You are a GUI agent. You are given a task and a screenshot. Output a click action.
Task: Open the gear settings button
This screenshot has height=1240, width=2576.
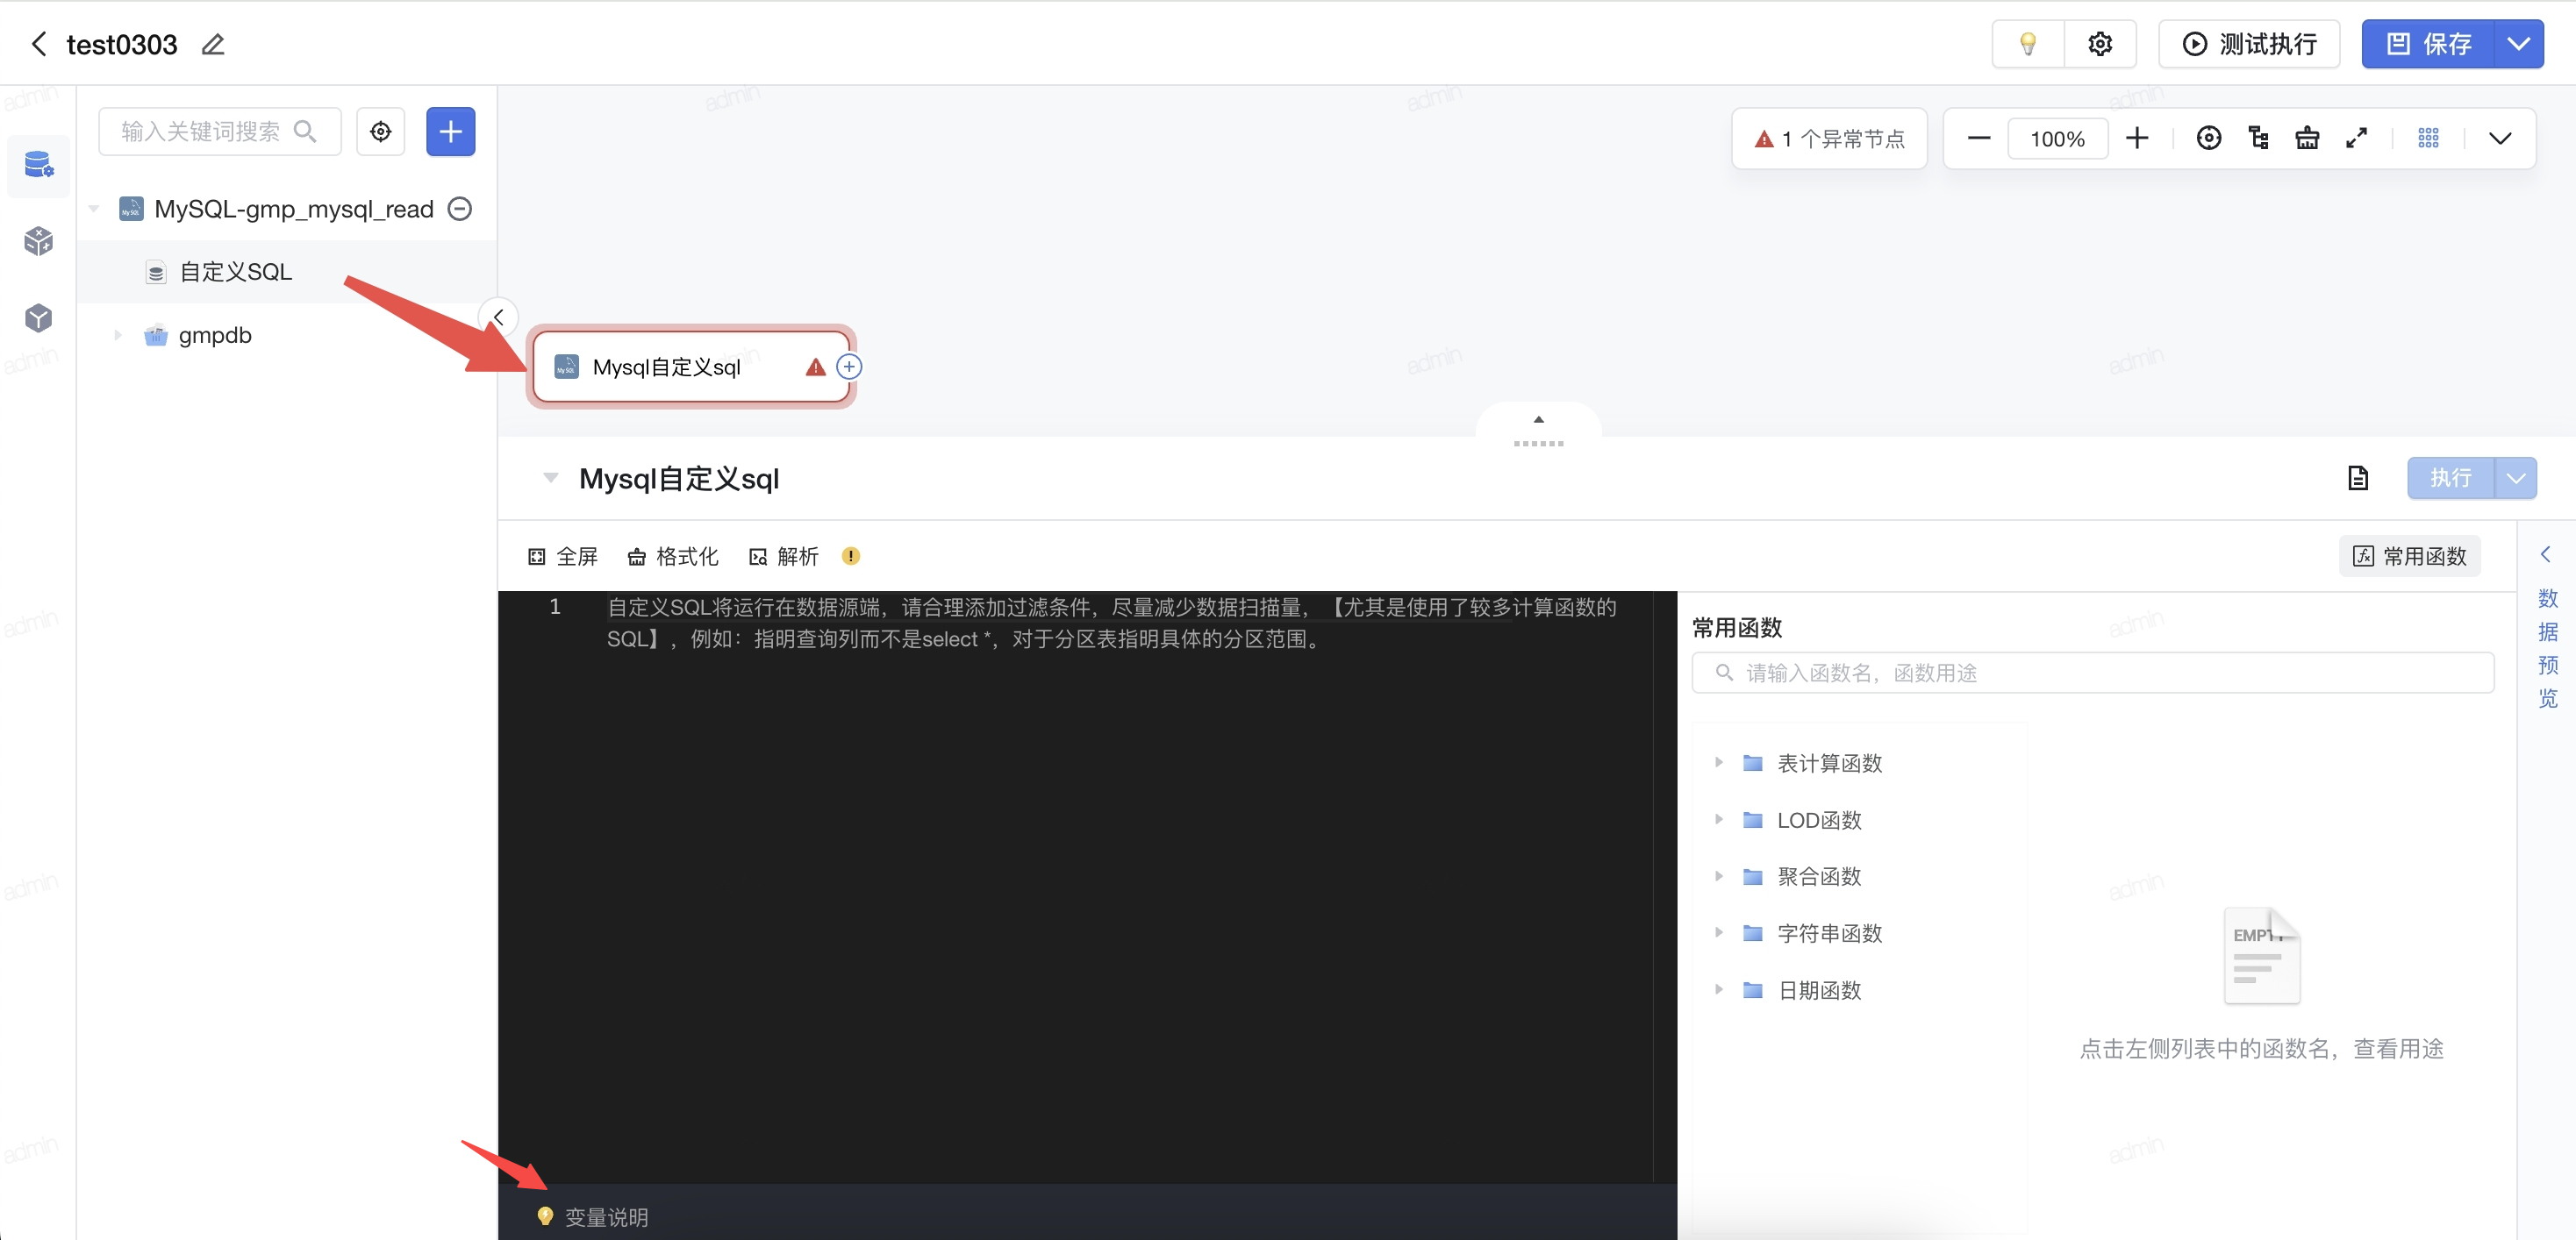coord(2100,44)
